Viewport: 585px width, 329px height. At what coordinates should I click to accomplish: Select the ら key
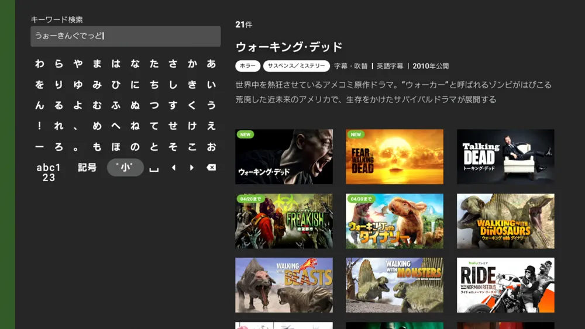58,64
